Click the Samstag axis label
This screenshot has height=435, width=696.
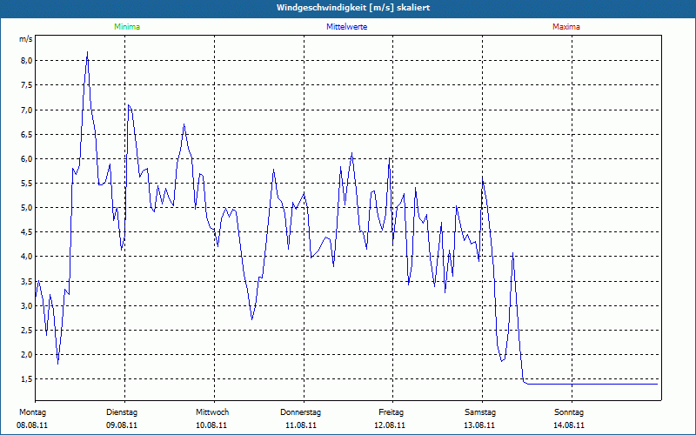point(480,412)
